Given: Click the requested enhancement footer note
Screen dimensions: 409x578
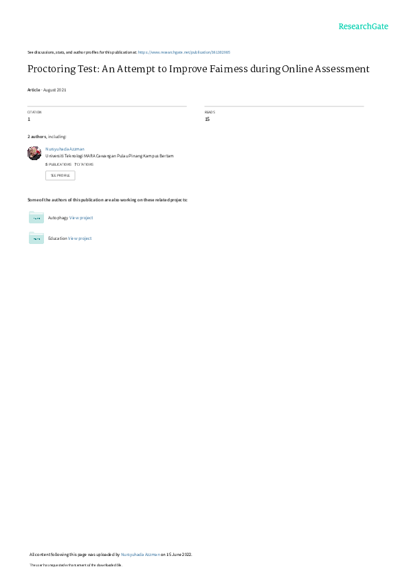Looking at the screenshot, I should point(76,565).
